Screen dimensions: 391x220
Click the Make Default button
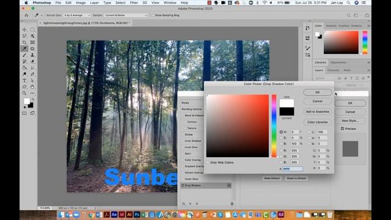point(272,178)
